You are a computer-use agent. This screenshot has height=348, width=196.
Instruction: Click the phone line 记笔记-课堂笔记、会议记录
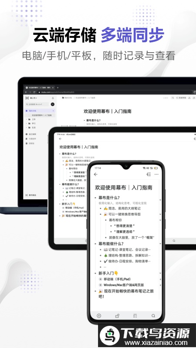pyautogui.click(x=127, y=250)
